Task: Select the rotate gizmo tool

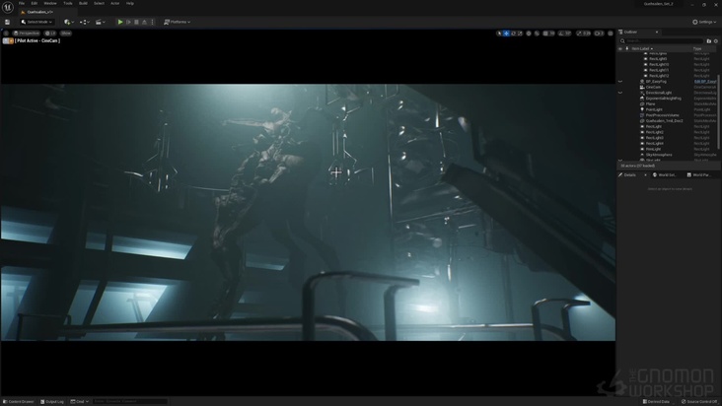Action: [514, 34]
